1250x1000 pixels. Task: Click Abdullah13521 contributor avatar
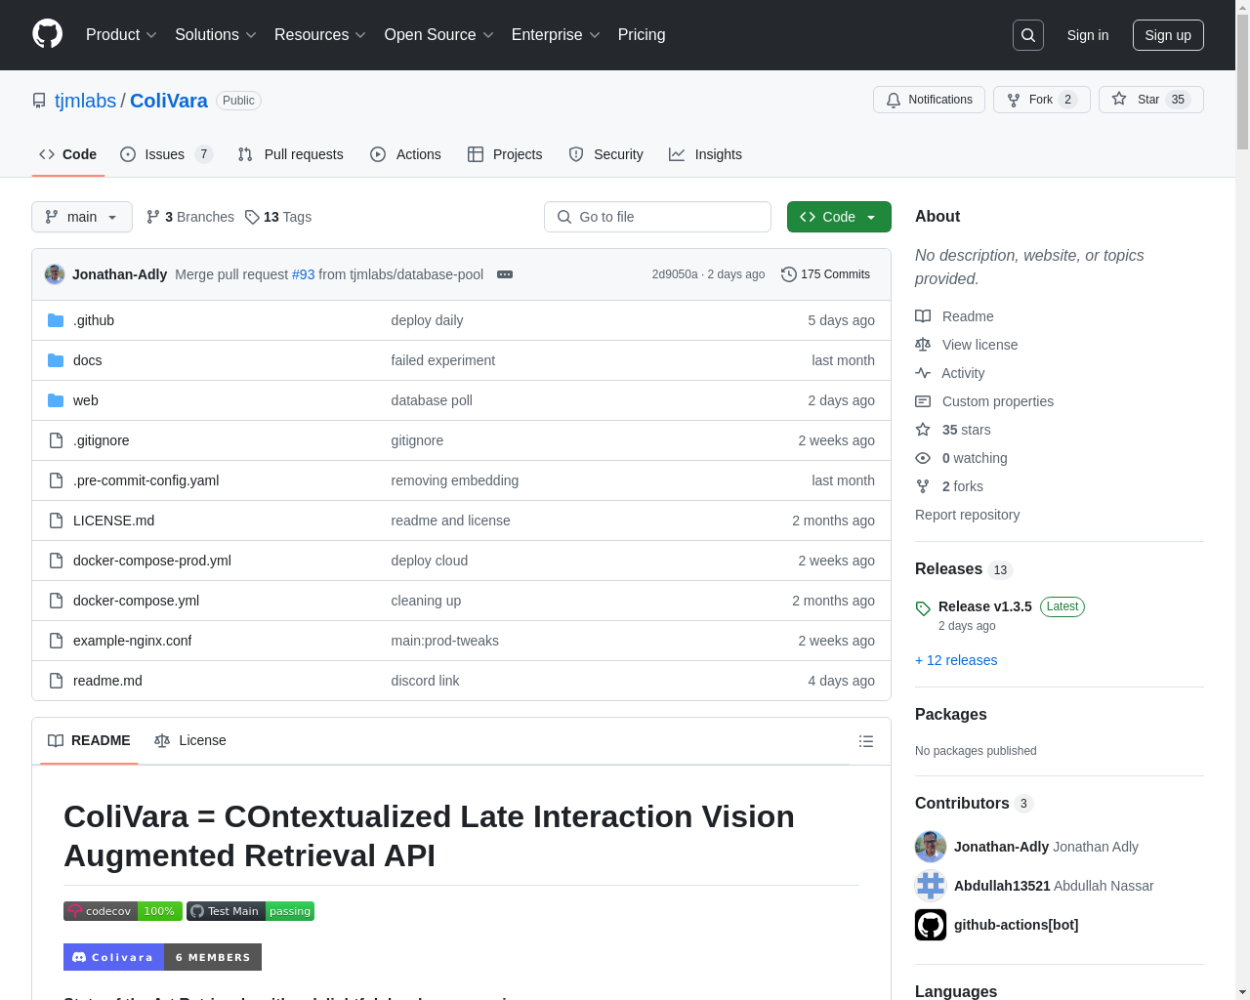[x=931, y=886]
